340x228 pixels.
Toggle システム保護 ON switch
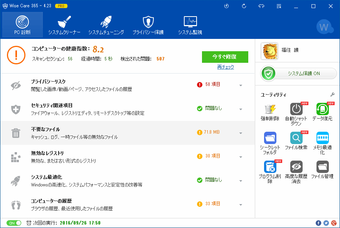tap(299, 74)
